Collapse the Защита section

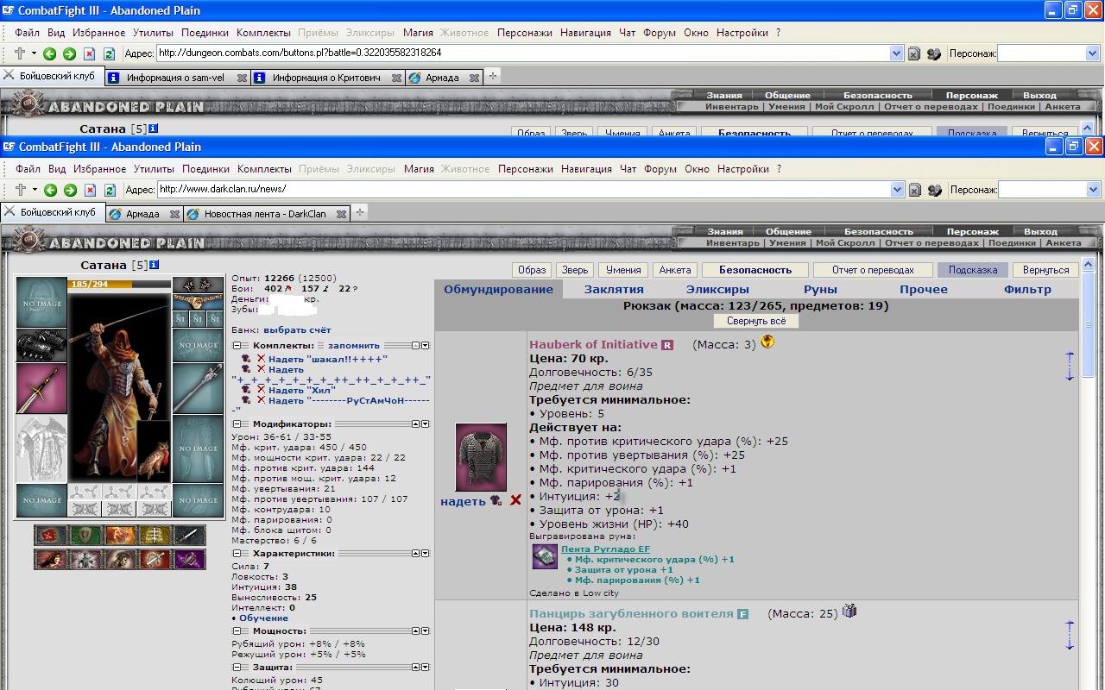[x=237, y=668]
